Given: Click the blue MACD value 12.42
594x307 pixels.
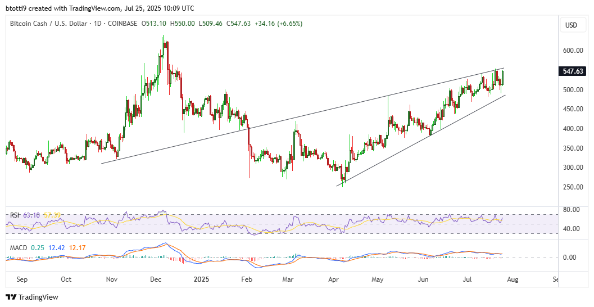Looking at the screenshot, I should click(56, 247).
